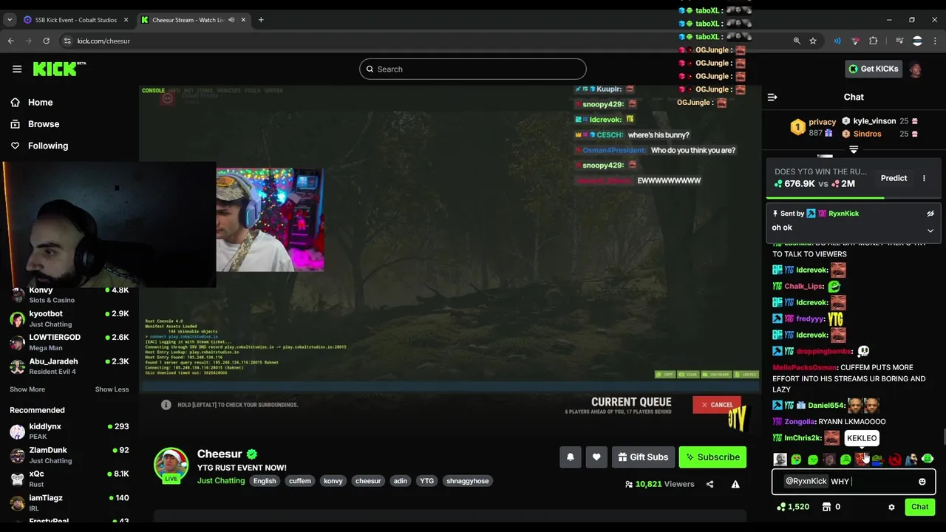This screenshot has width=946, height=532.
Task: Send message with Chat button
Action: 919,507
